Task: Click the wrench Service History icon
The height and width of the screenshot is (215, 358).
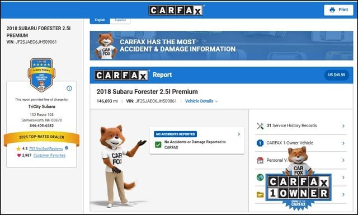Action: coord(260,126)
